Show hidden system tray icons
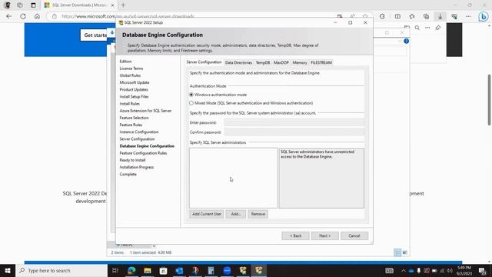Screen dimensions: 492x277 tap(403, 270)
